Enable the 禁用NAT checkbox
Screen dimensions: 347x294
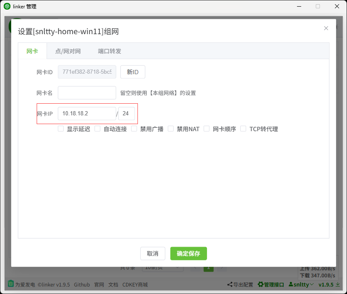[x=171, y=129]
